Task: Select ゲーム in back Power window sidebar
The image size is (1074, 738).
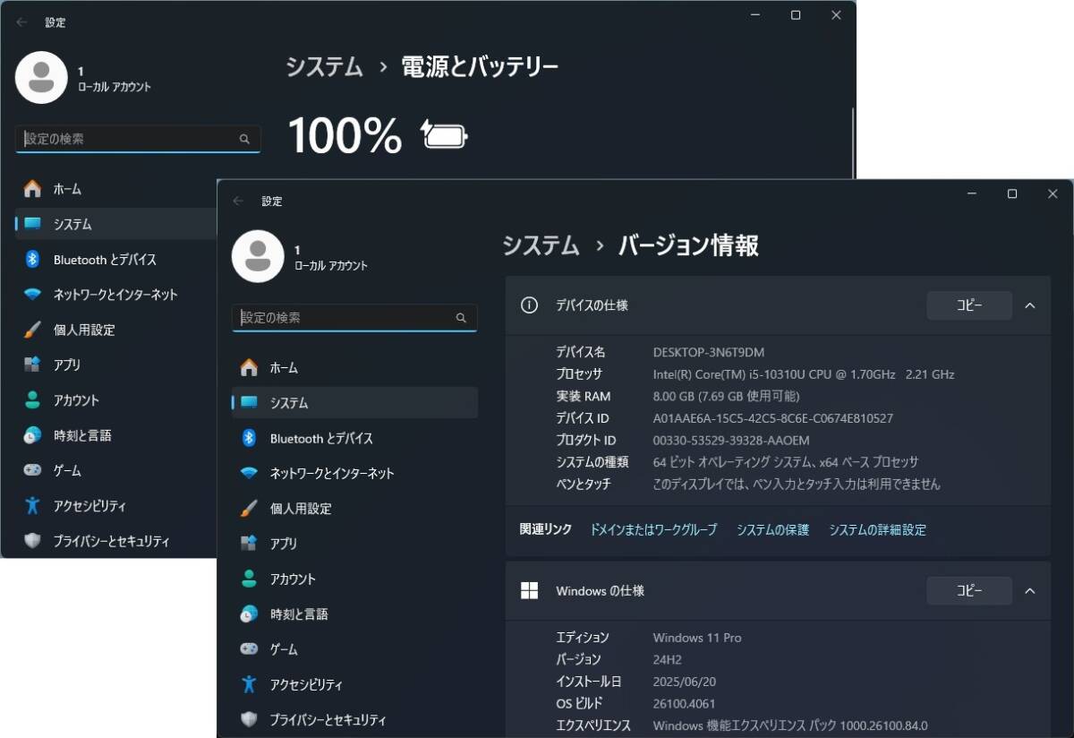Action: click(x=116, y=470)
